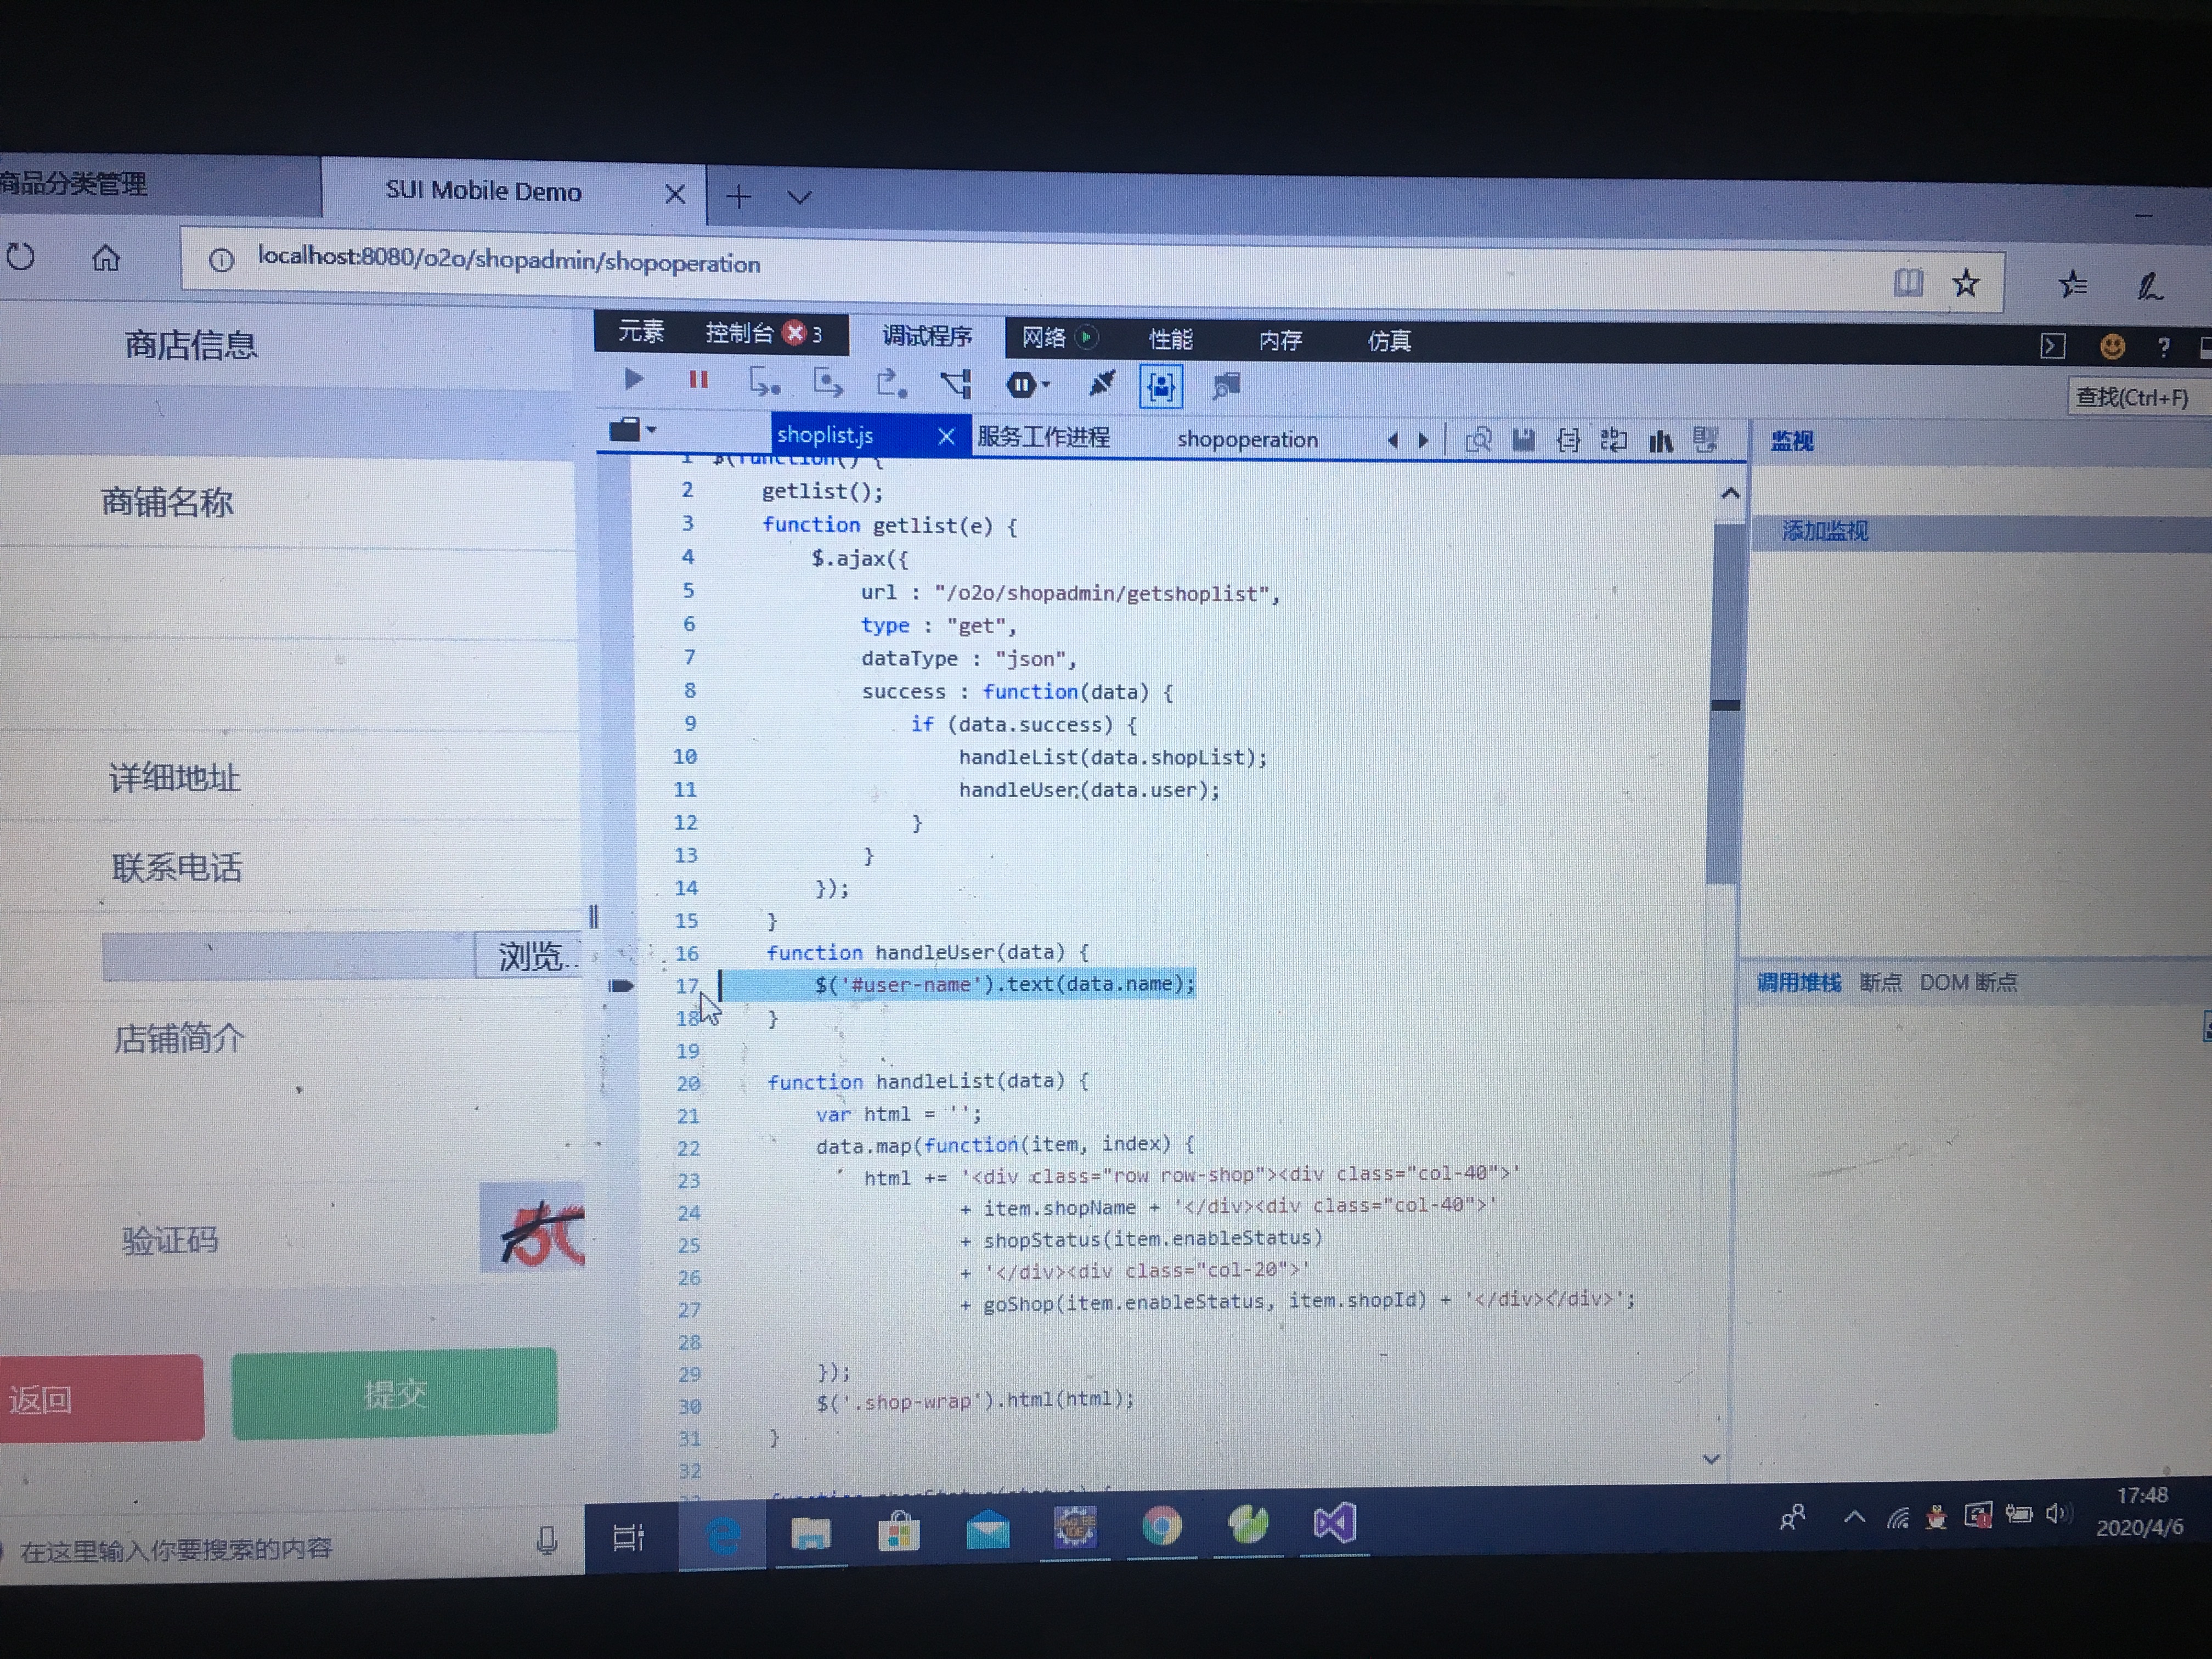Click the Break on new worker icon
Image resolution: width=2212 pixels, height=1659 pixels.
[x=956, y=384]
